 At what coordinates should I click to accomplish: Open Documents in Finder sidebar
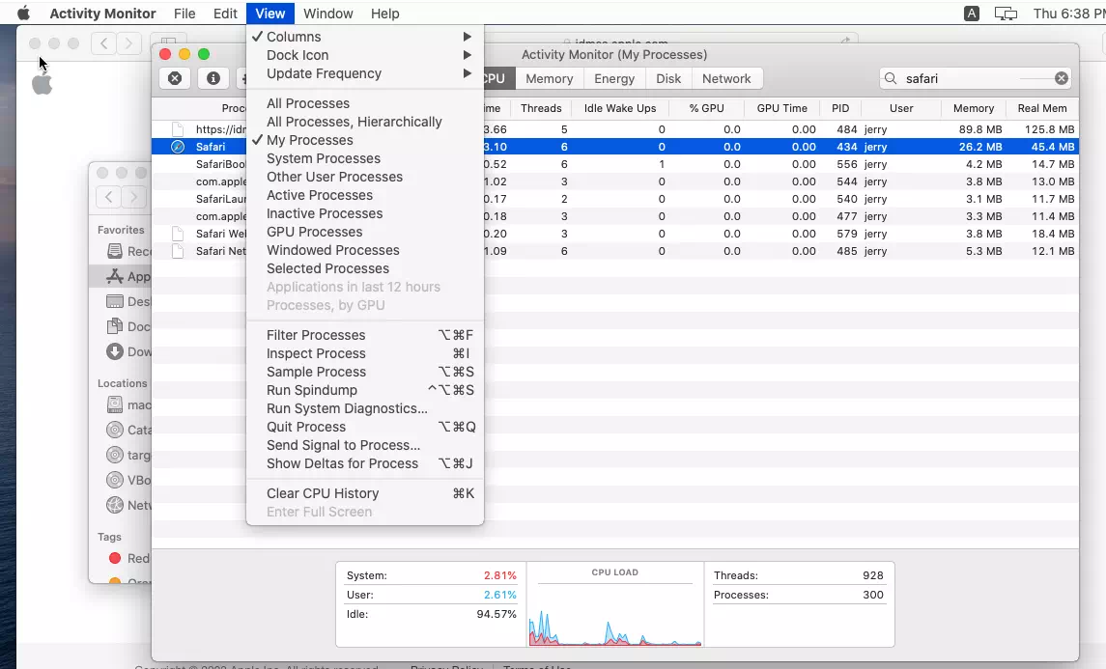(x=128, y=326)
